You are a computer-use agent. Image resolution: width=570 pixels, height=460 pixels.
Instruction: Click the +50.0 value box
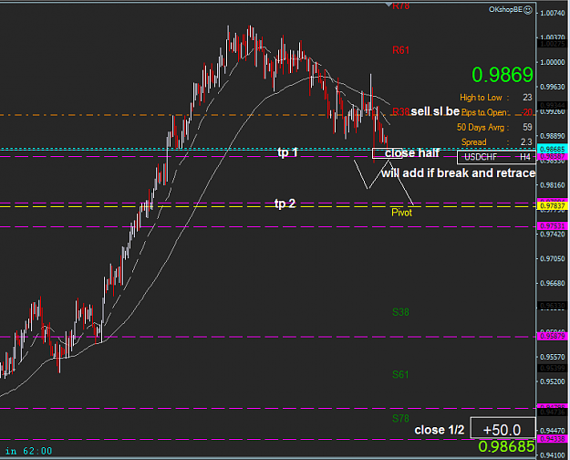tap(503, 430)
